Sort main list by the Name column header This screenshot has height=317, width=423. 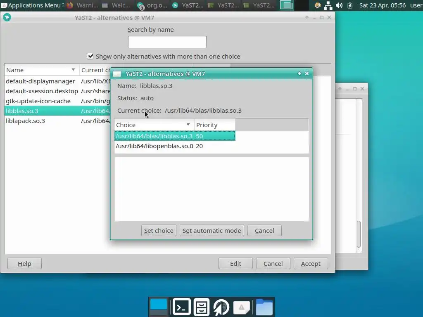click(42, 70)
